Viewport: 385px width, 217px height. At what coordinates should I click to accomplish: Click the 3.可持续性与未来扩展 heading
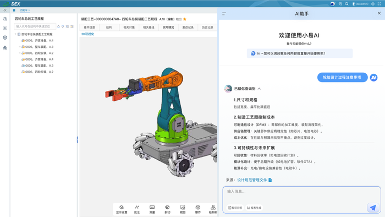coord(254,148)
